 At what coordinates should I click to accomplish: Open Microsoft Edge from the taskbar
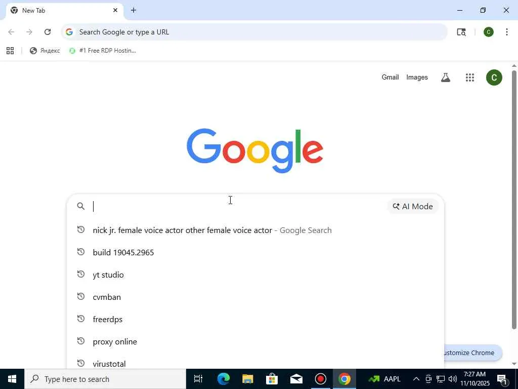(223, 379)
